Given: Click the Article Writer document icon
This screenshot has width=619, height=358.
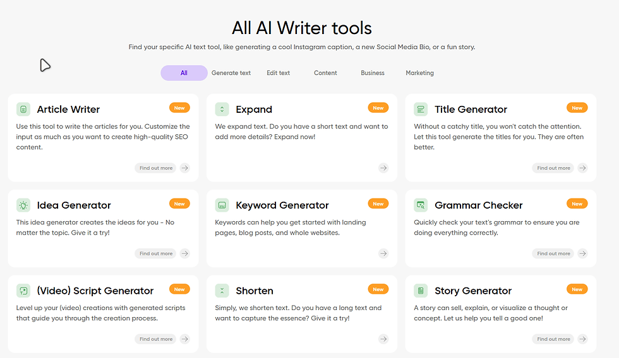Looking at the screenshot, I should [23, 109].
